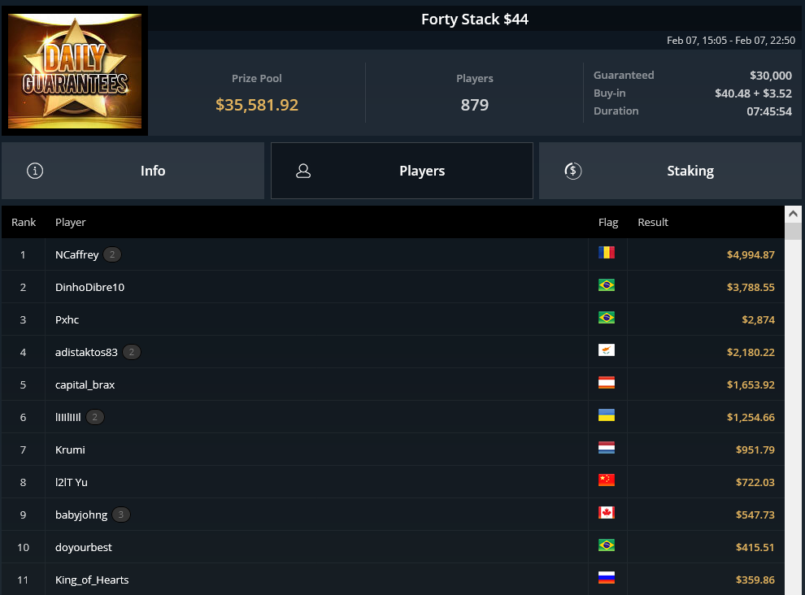The image size is (805, 595).
Task: Click the prize pool amount $35,581.92
Action: pyautogui.click(x=257, y=105)
